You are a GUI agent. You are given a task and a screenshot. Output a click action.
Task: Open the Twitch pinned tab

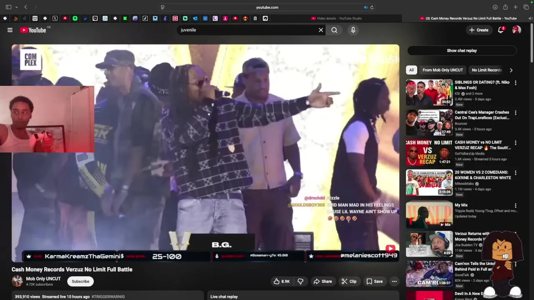pyautogui.click(x=215, y=18)
